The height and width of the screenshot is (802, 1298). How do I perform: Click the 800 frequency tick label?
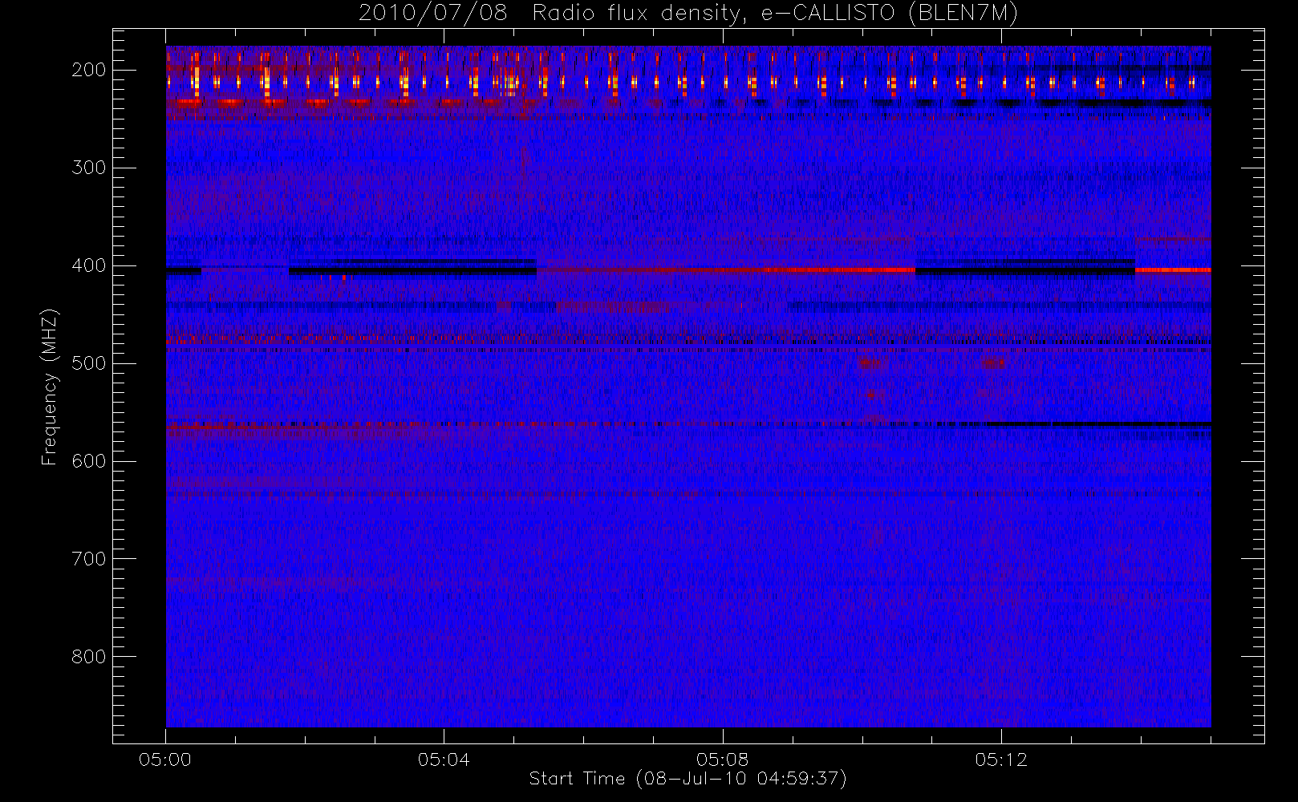click(88, 657)
